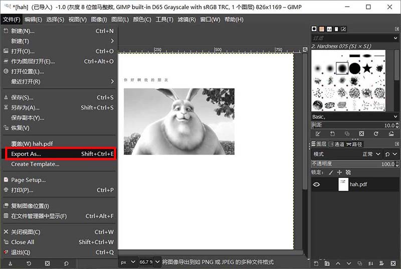Merge layer down in the Layers panel
This screenshot has height=269, width=401.
371,263
